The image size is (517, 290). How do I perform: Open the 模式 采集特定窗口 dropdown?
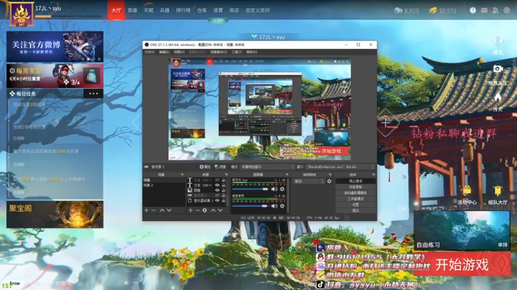(267, 167)
